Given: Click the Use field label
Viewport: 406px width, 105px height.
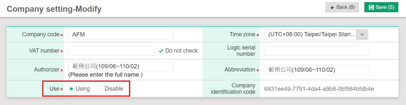Looking at the screenshot, I should 54,89.
